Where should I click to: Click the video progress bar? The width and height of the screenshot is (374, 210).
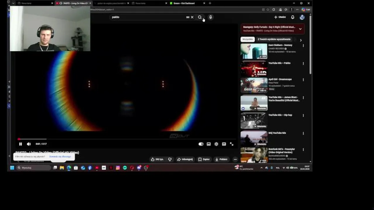126,139
